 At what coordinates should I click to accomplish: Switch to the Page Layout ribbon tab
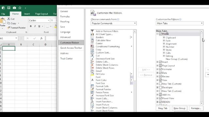(41, 14)
